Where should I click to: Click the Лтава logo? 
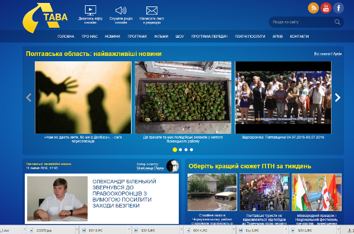click(45, 18)
